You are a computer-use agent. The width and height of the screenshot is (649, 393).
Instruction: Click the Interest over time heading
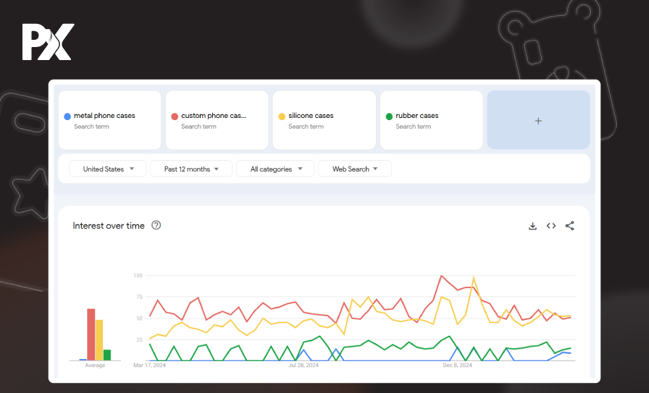point(109,226)
